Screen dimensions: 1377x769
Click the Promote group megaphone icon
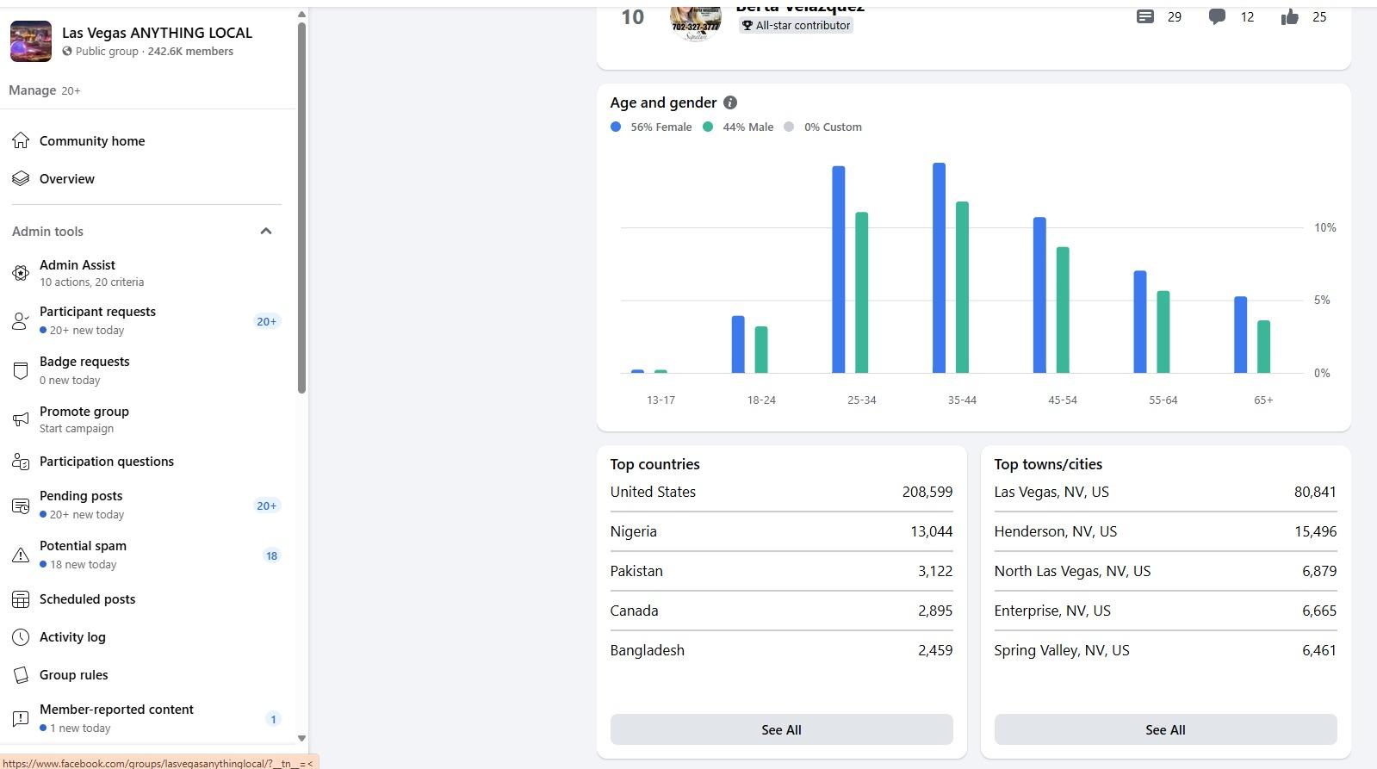click(21, 419)
